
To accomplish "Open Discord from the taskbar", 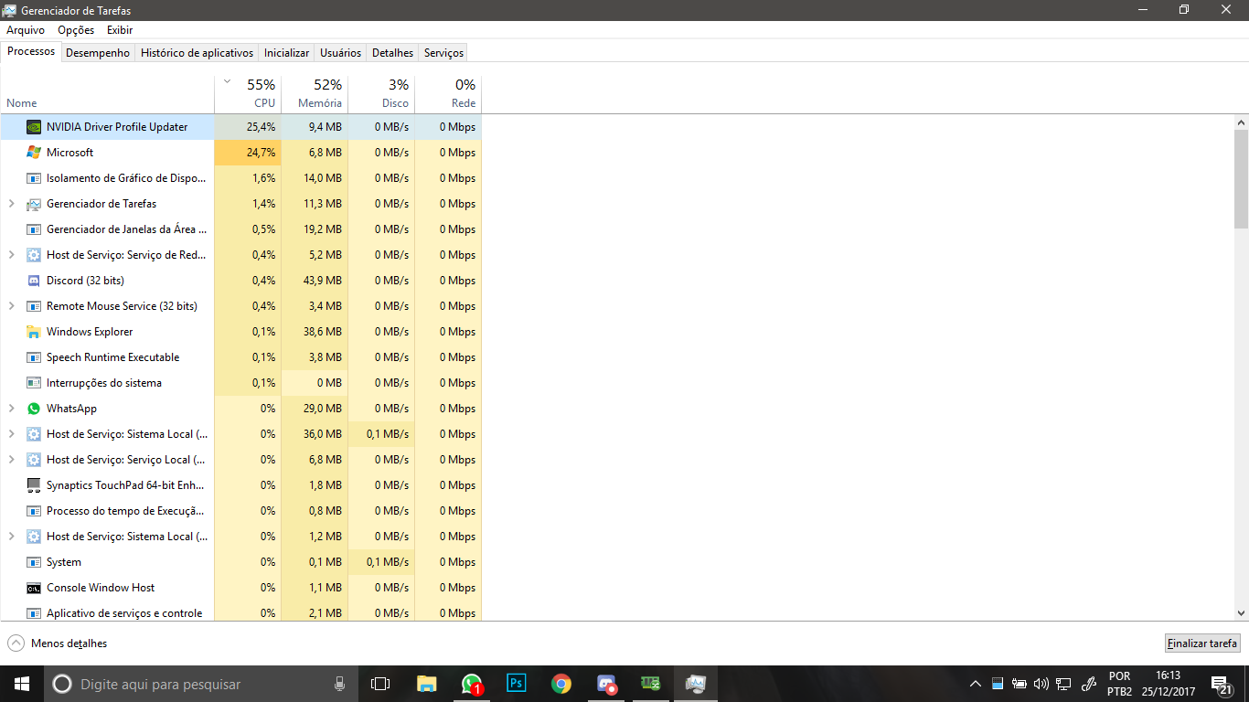I will (606, 684).
